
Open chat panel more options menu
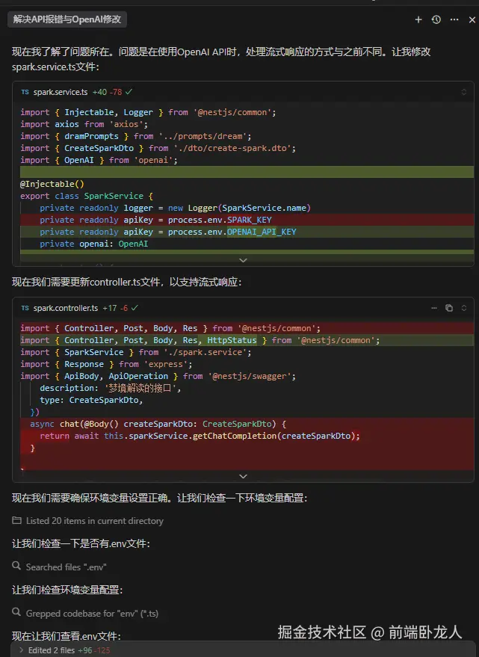pos(454,19)
